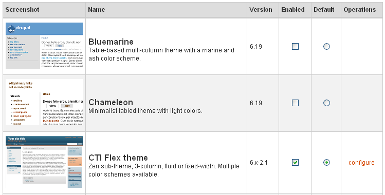Uncheck CTI Flex theme's Enabled checkbox
The image size is (385, 195).
[x=295, y=163]
